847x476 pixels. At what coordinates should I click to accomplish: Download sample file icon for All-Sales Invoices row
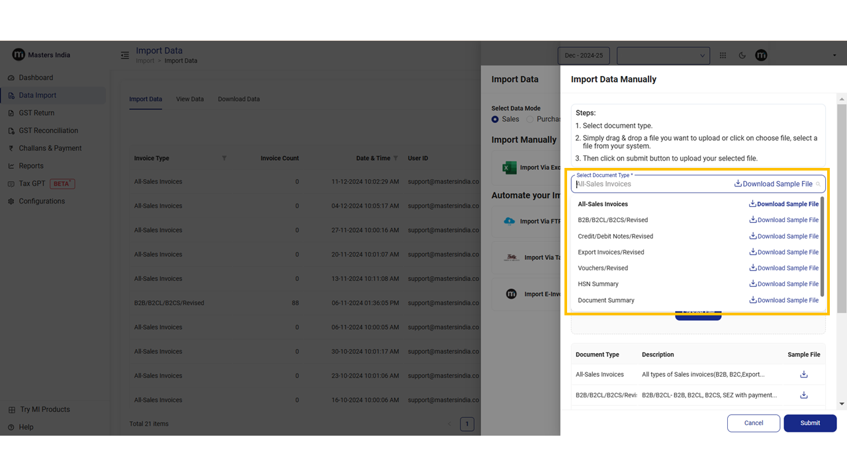tap(804, 374)
